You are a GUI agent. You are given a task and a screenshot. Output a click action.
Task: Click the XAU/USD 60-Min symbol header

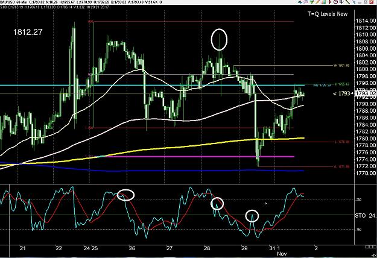click(13, 2)
